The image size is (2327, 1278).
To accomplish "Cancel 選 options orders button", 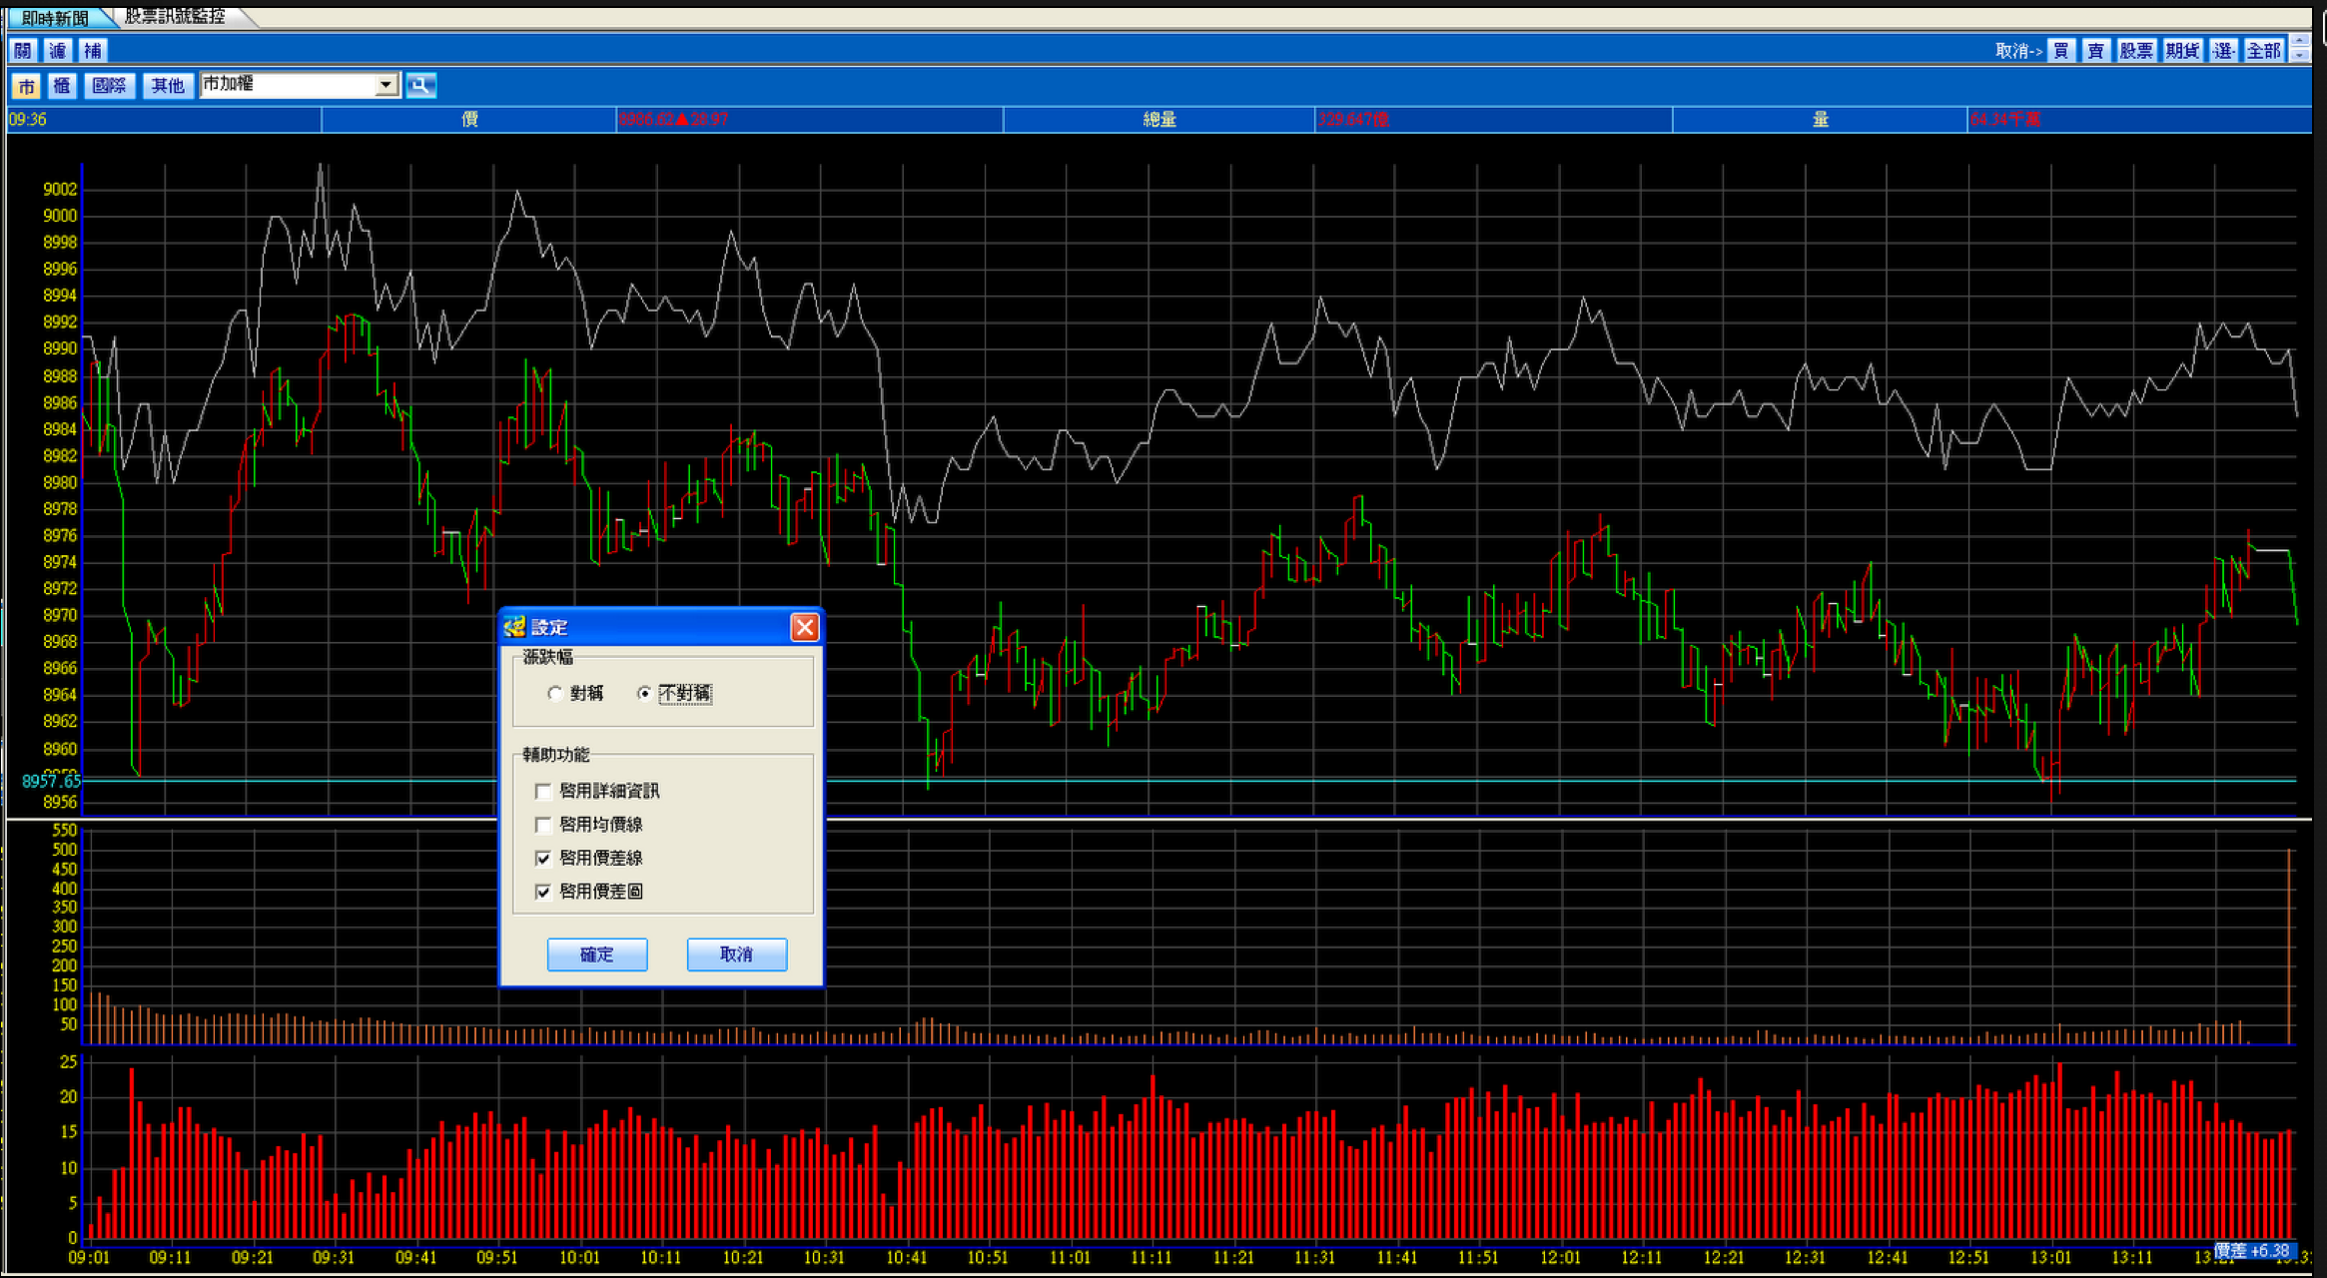I will (2223, 51).
